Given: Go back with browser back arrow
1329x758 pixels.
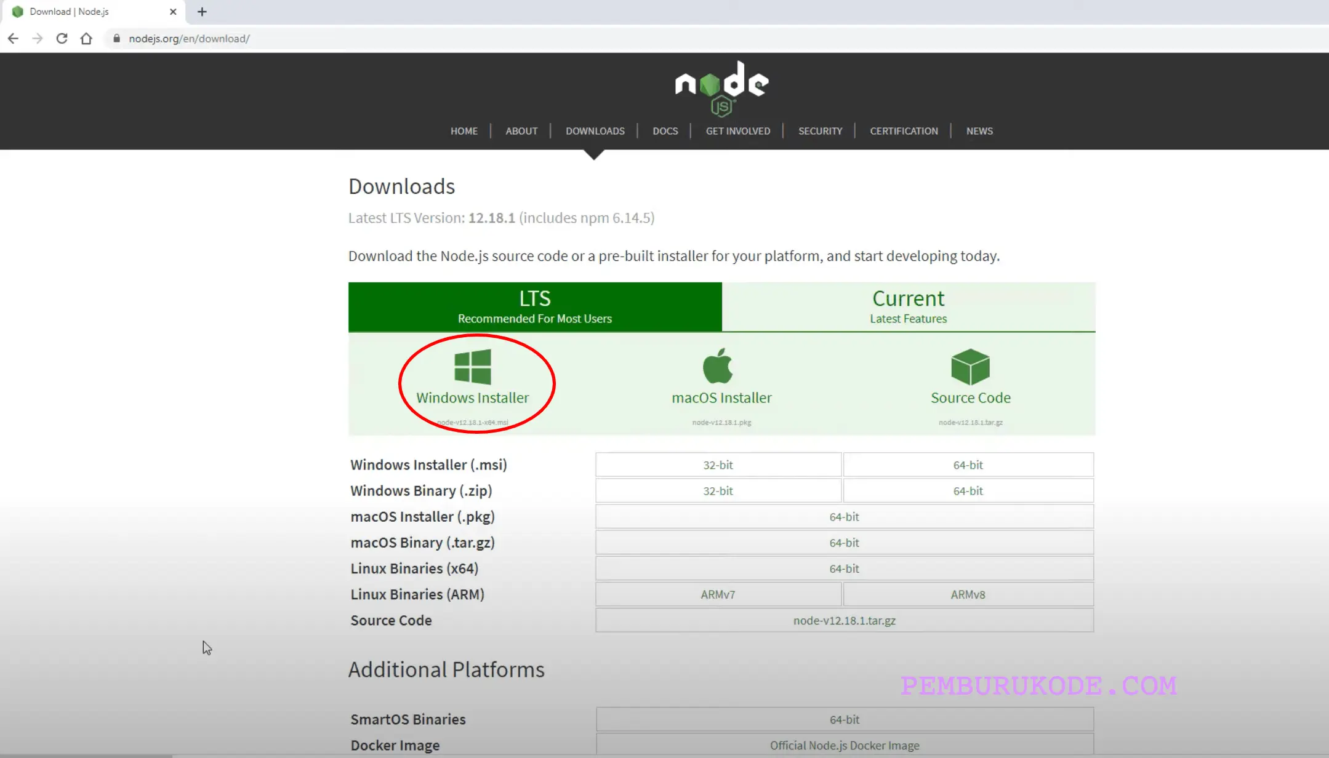Looking at the screenshot, I should pyautogui.click(x=13, y=39).
